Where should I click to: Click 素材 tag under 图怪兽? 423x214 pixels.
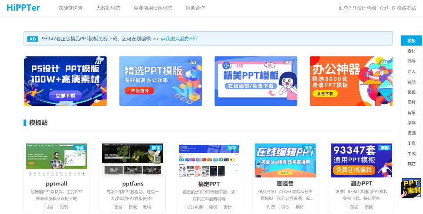300,207
